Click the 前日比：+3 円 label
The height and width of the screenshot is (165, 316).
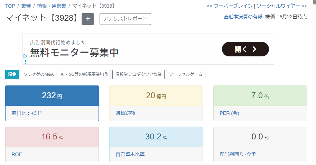pyautogui.click(x=27, y=113)
